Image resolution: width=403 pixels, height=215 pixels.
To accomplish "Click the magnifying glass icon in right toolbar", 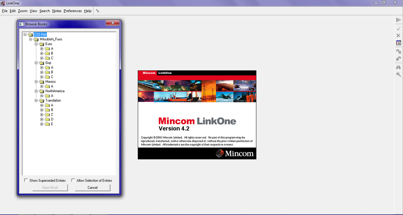I will coord(398,74).
